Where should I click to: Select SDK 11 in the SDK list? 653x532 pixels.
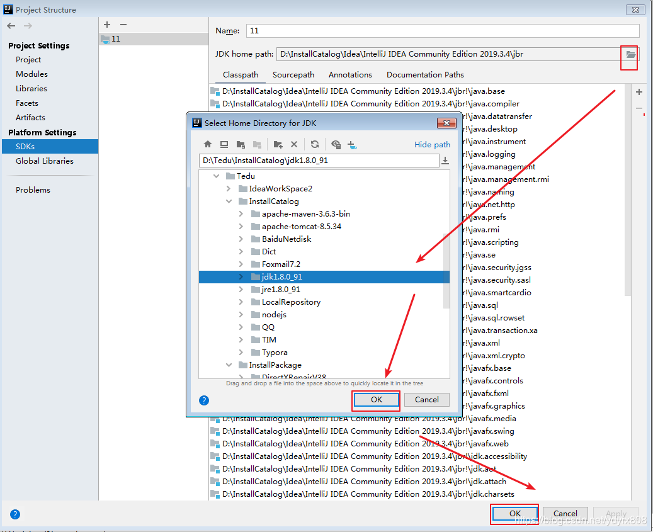[154, 38]
